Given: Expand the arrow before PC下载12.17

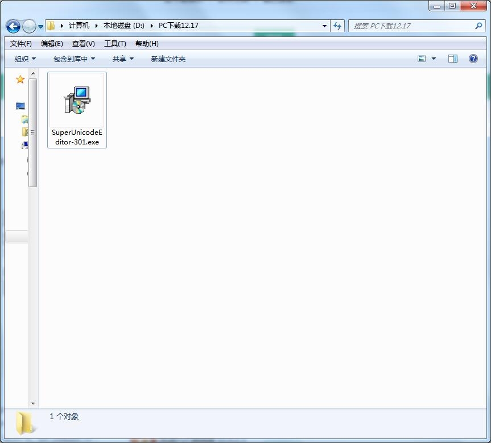Looking at the screenshot, I should [x=152, y=26].
